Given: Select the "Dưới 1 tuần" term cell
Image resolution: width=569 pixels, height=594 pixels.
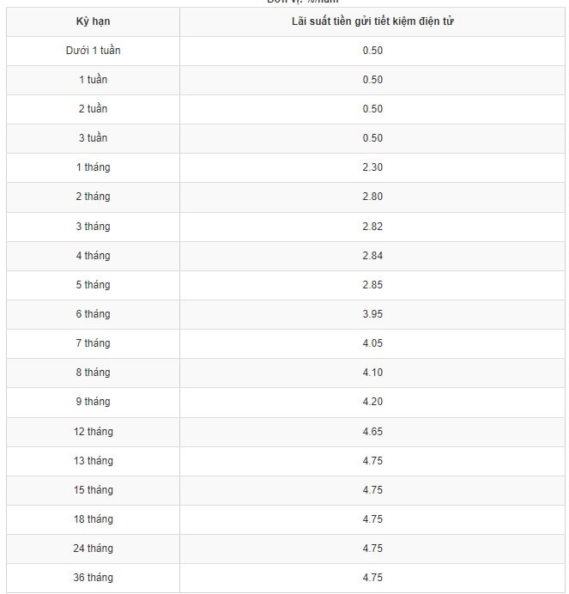Looking at the screenshot, I should (93, 51).
